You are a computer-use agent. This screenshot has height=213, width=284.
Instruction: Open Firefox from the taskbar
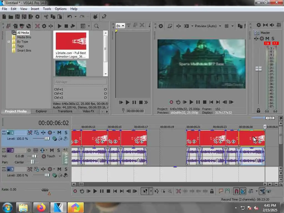click(x=42, y=207)
